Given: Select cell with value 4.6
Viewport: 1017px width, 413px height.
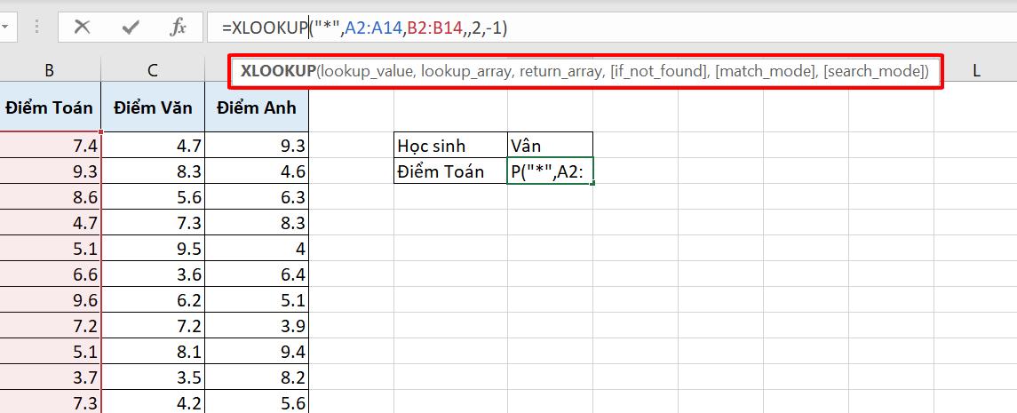Looking at the screenshot, I should (256, 171).
